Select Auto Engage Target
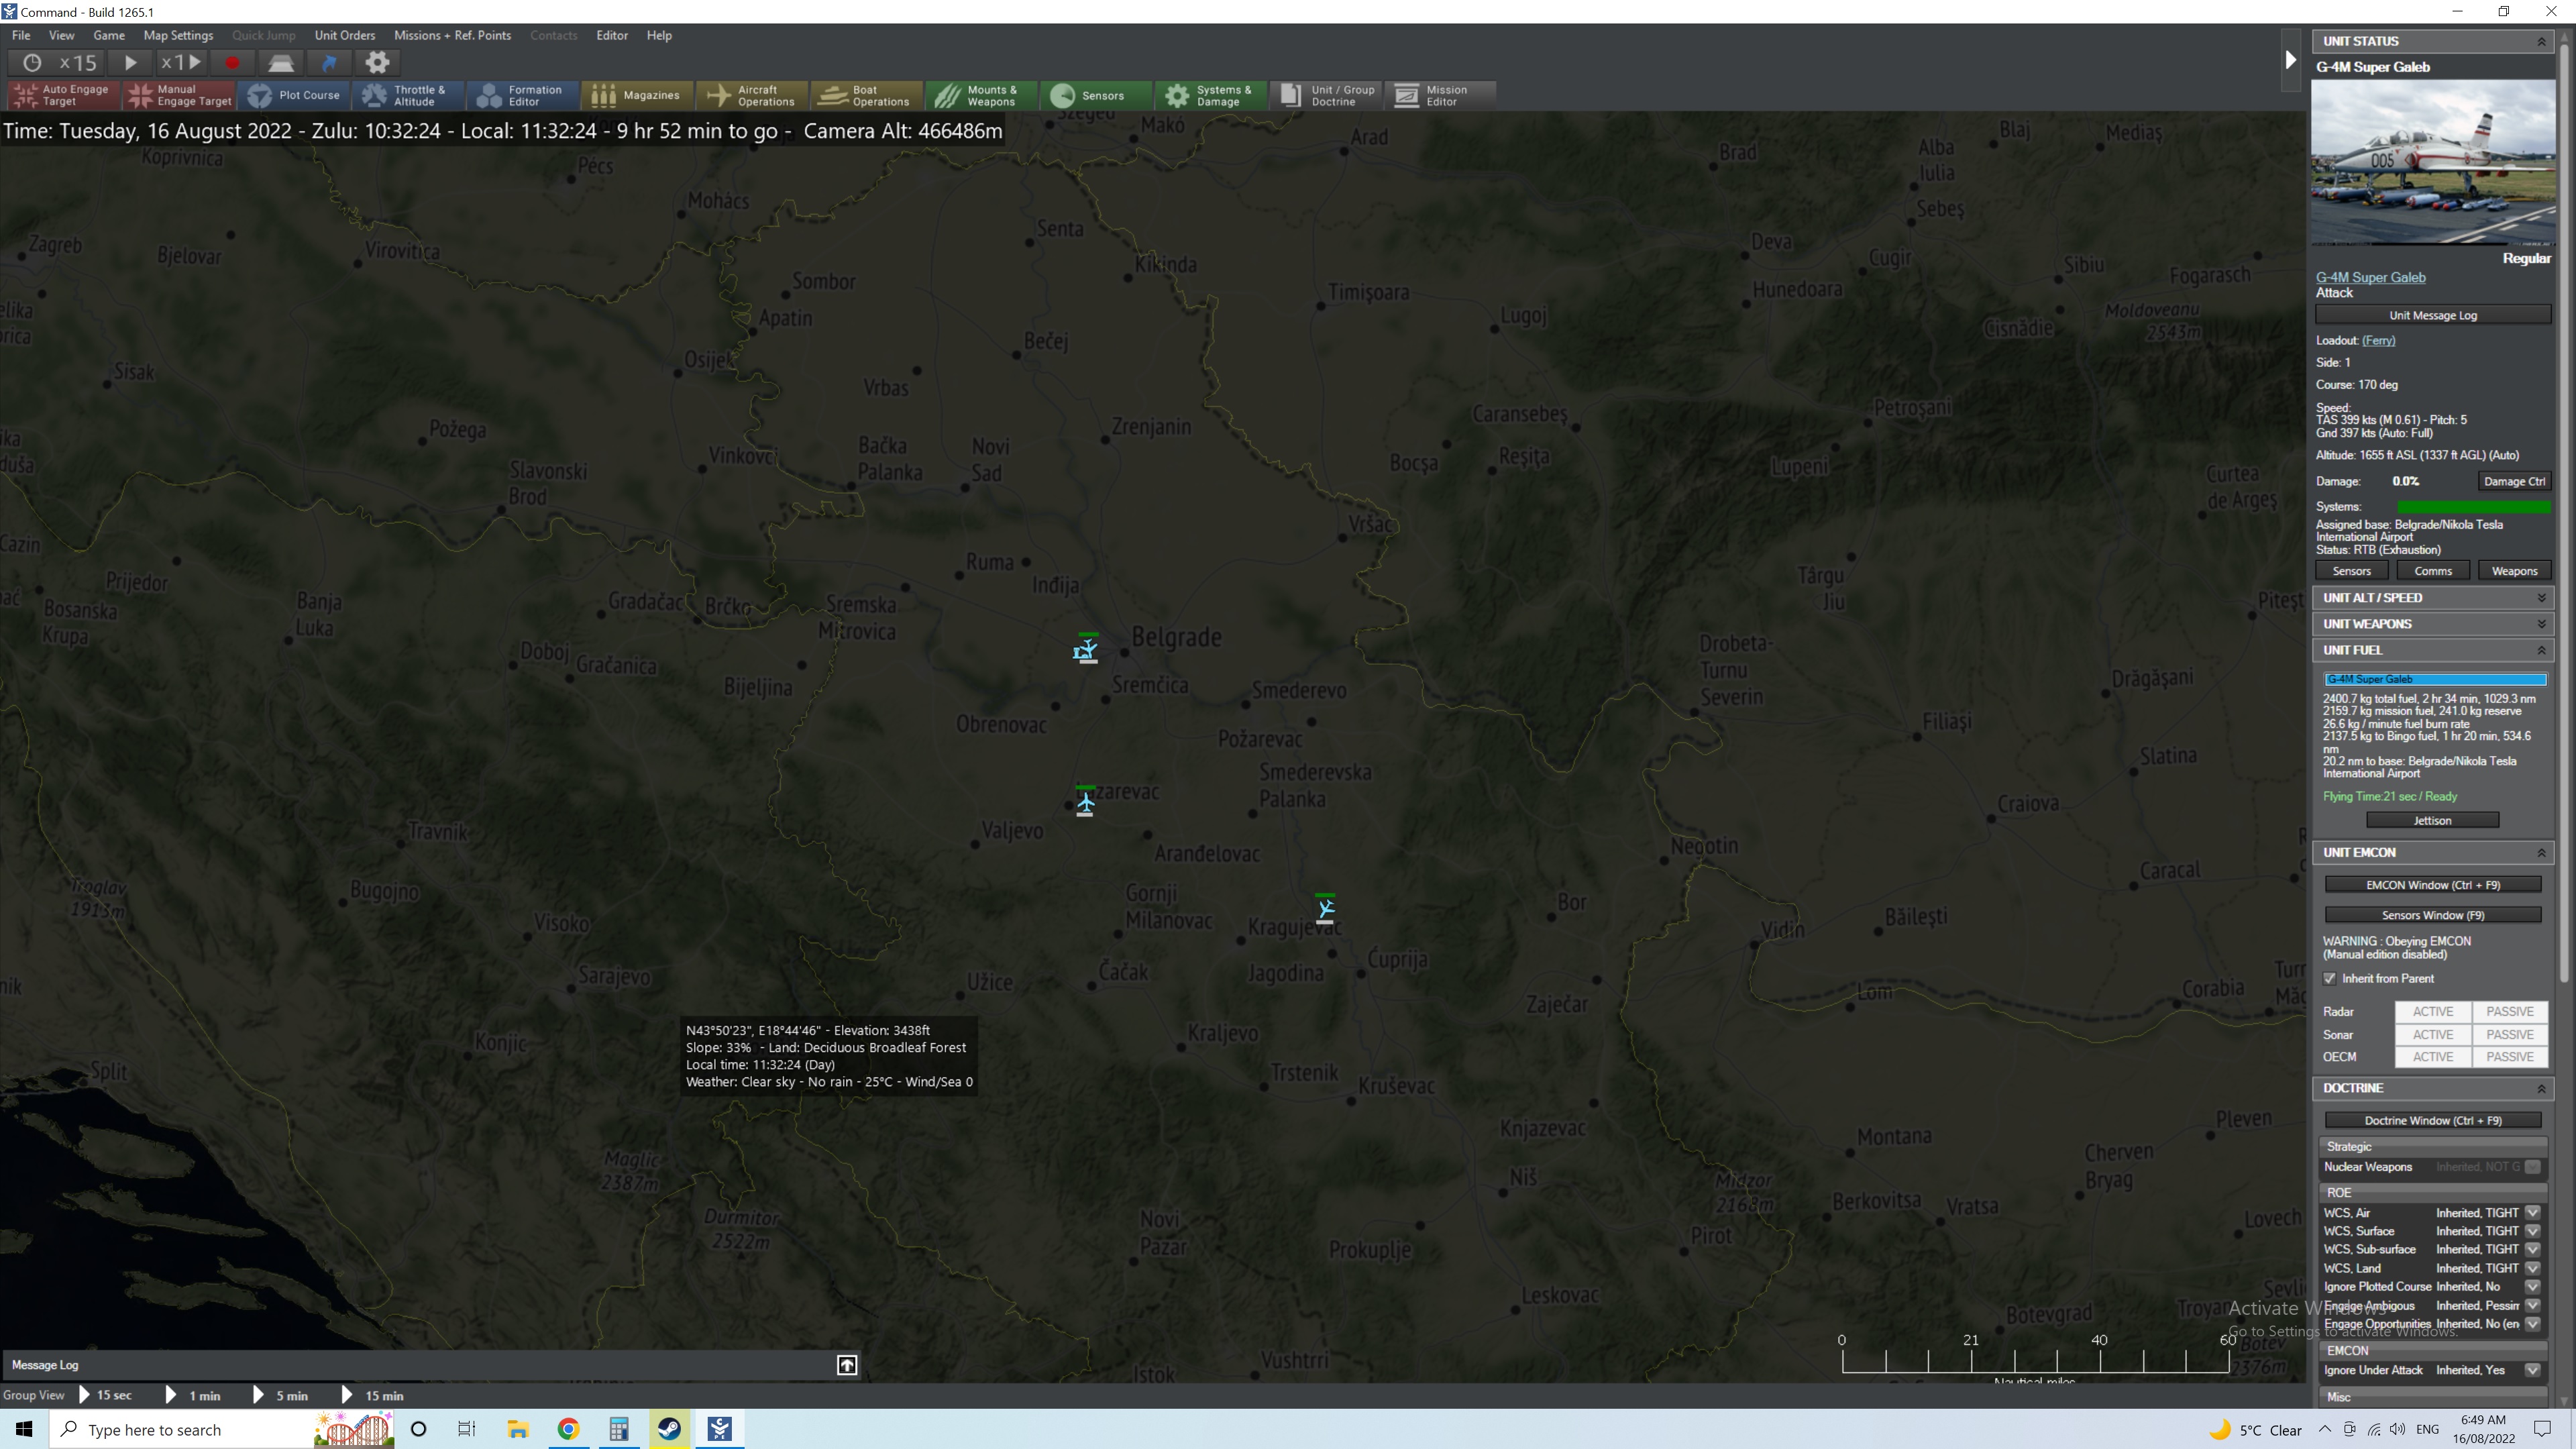Viewport: 2576px width, 1449px height. point(64,95)
